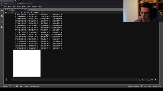Viewport: 163px width, 91px height.
Task: Open the file browser sidebar panel
Action: pos(2,11)
